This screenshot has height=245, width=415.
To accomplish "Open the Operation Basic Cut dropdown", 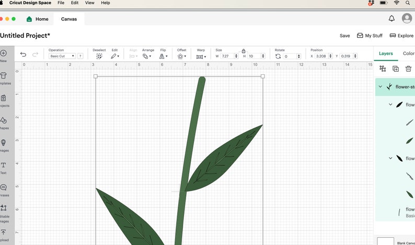I will 62,56.
